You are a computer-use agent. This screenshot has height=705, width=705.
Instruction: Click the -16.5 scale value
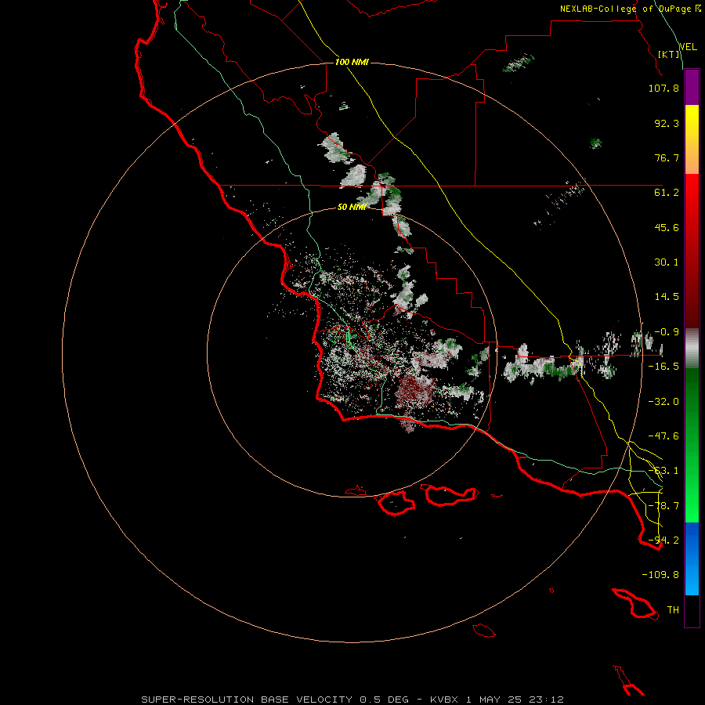663,367
